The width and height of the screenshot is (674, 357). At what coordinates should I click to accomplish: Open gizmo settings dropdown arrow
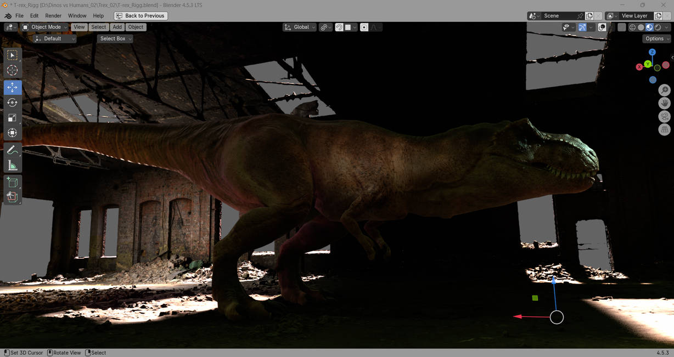click(591, 27)
